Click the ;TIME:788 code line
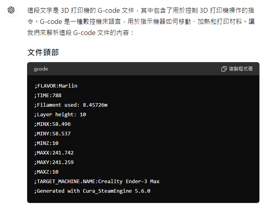275x211 pixels. click(x=48, y=96)
